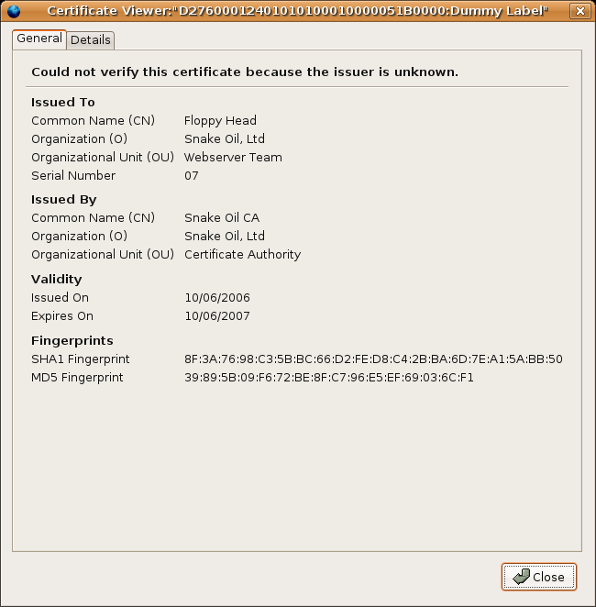Image resolution: width=596 pixels, height=607 pixels.
Task: Click the SHA1 Fingerprint hex value
Action: point(373,359)
